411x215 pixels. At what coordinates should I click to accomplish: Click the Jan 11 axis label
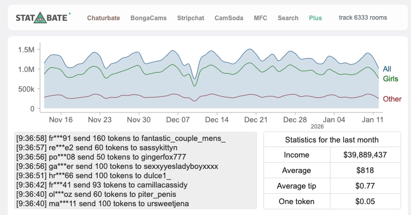[x=373, y=120]
